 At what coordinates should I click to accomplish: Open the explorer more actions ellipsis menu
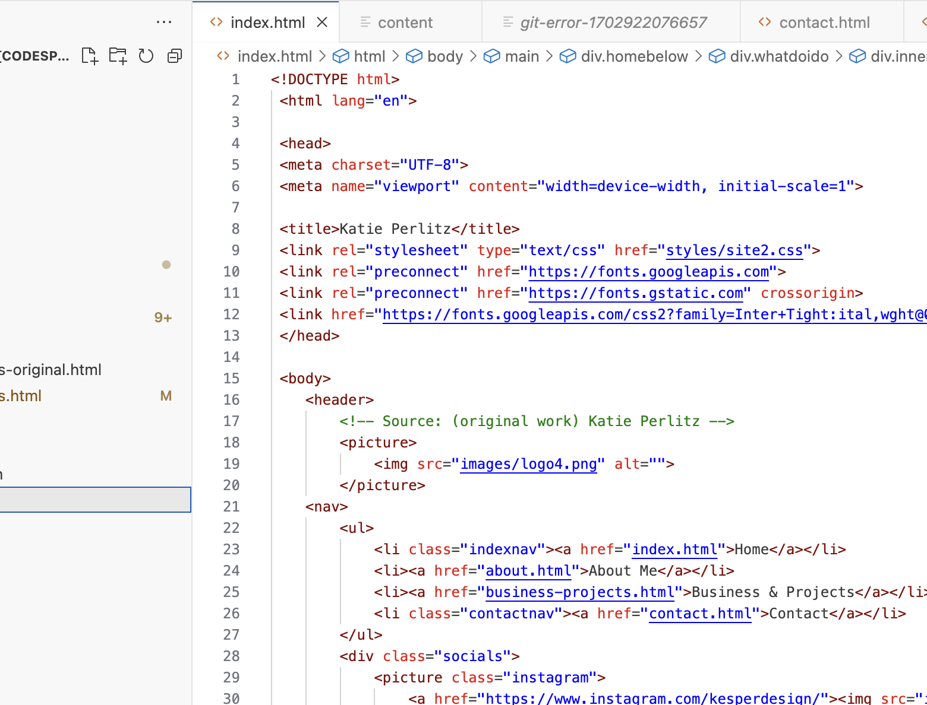164,23
